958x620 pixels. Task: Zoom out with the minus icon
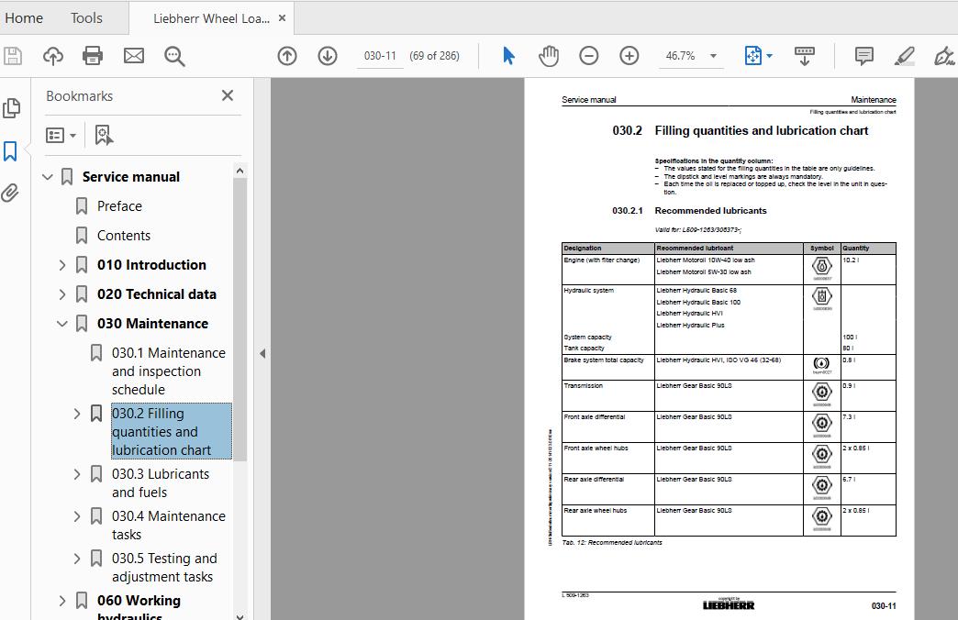click(x=589, y=56)
